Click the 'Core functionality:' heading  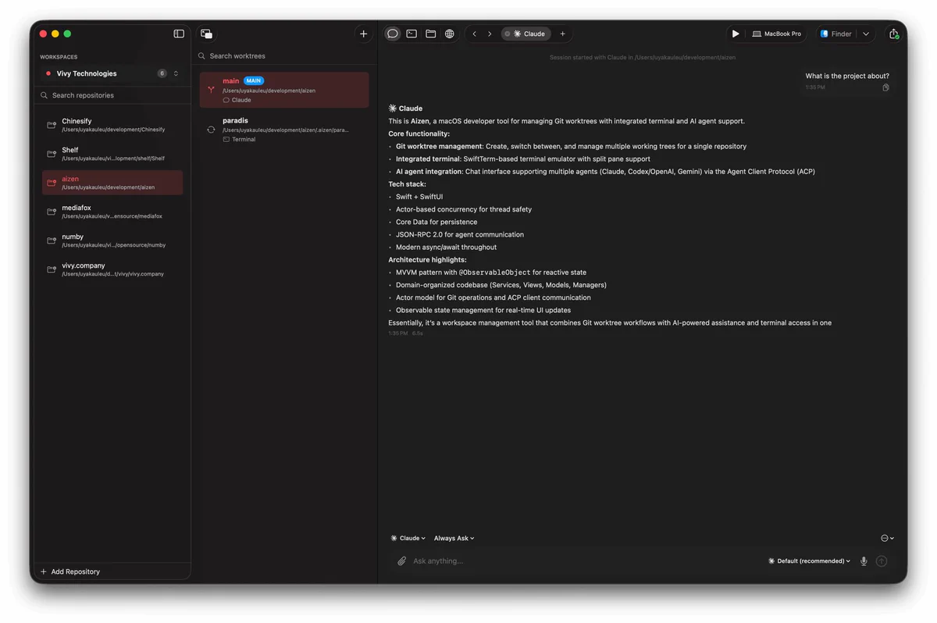[419, 133]
